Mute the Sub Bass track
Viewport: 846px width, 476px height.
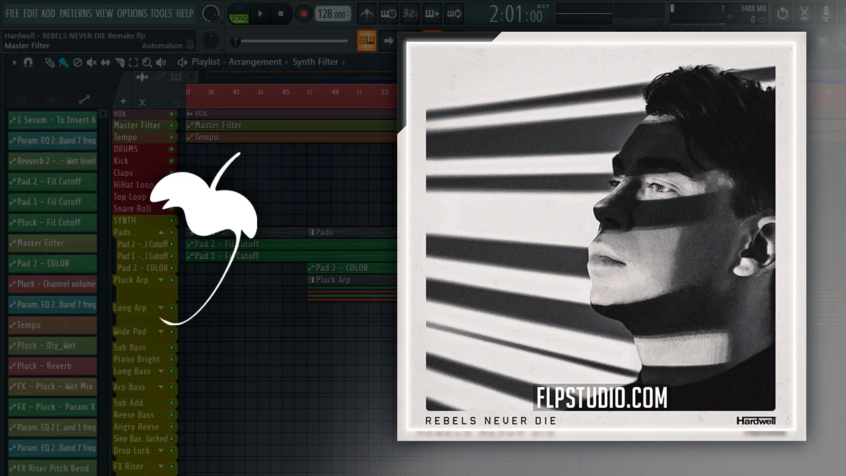tap(172, 348)
